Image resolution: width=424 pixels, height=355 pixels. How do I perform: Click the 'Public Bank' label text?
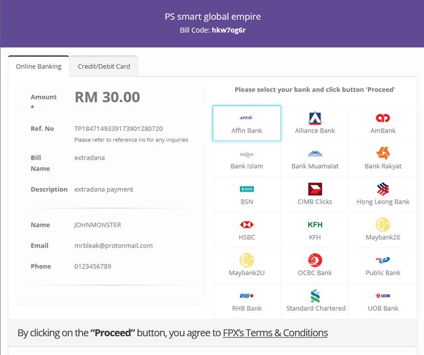383,272
